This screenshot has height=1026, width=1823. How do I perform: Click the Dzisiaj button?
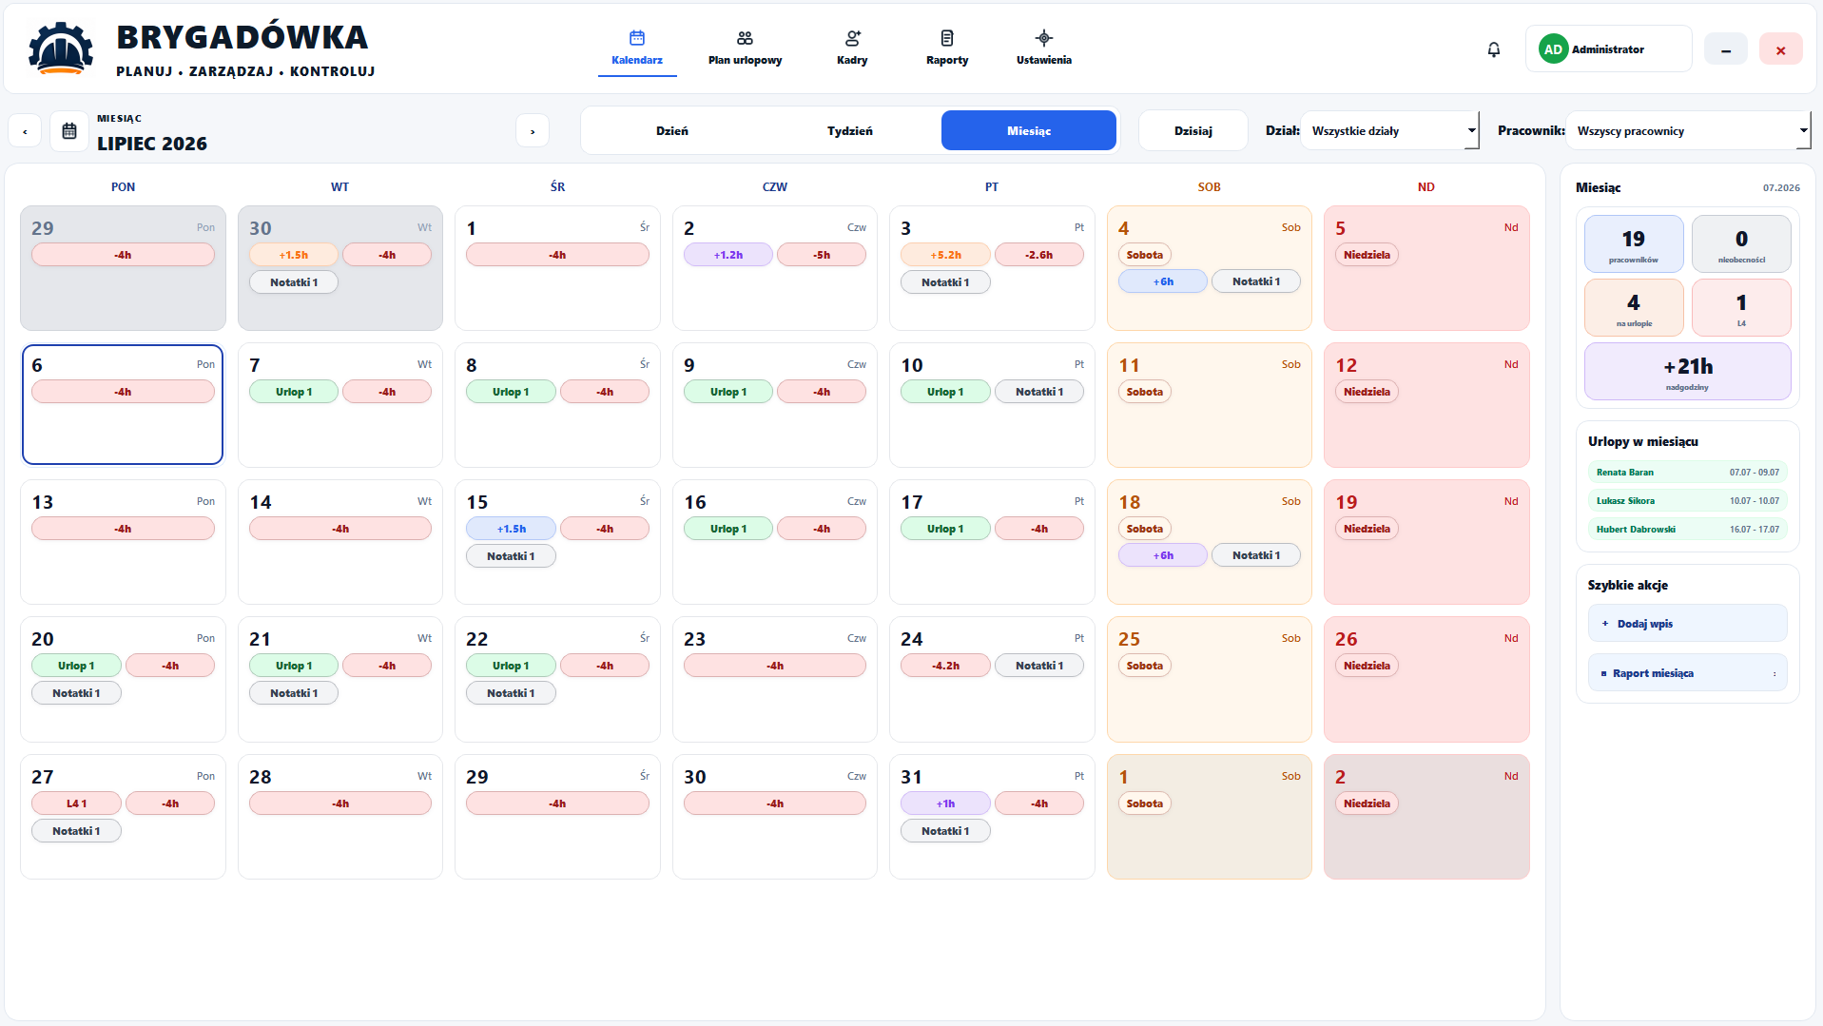(x=1193, y=130)
